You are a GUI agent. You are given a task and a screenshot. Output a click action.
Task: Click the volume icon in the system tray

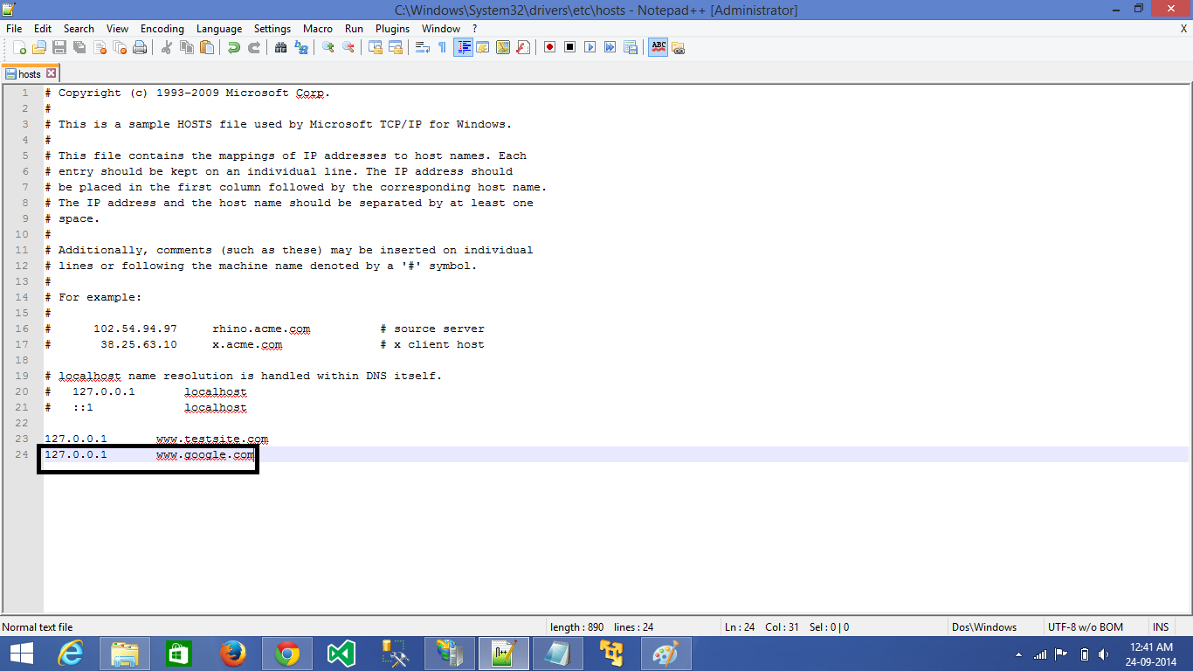pyautogui.click(x=1105, y=654)
